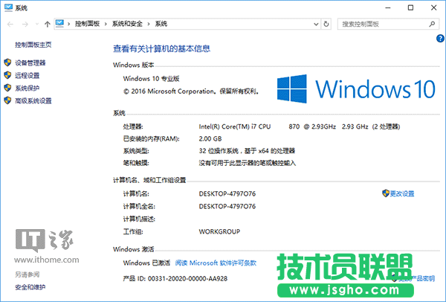Click the RAM value 2.00 GB
446x302 pixels.
[210, 138]
